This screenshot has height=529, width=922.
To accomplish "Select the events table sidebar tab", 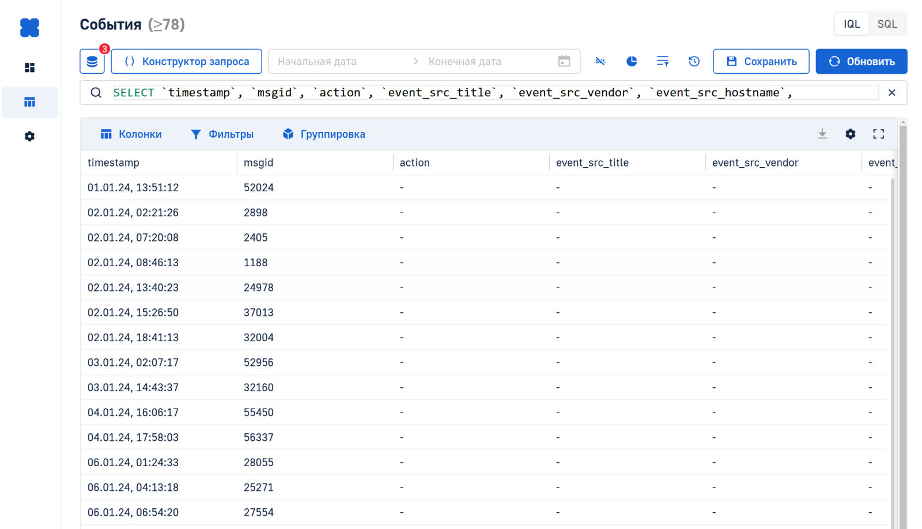I will [x=30, y=103].
